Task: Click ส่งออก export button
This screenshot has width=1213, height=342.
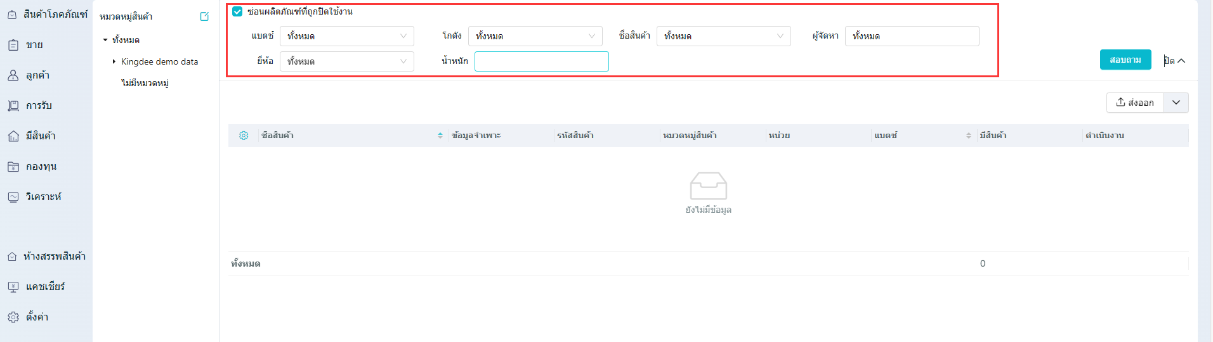Action: coord(1135,103)
